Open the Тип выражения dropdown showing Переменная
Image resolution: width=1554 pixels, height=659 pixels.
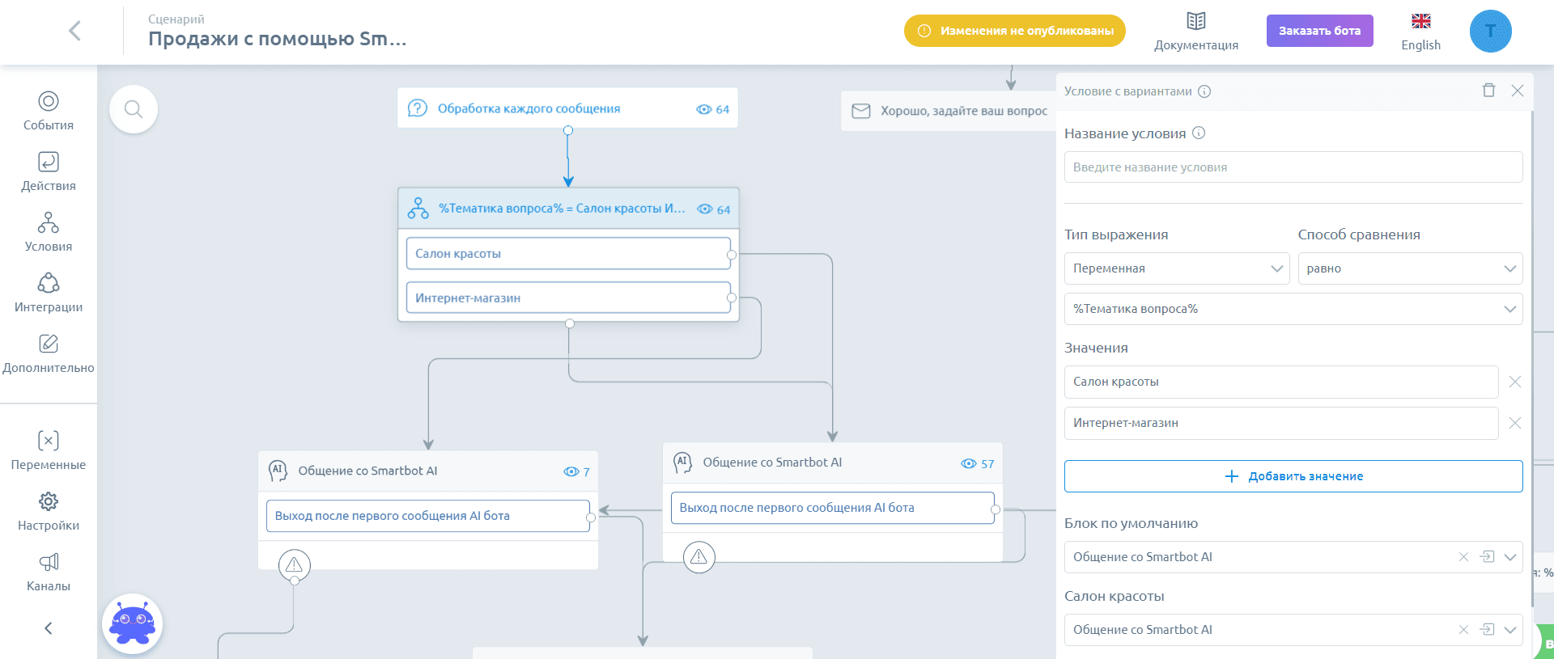point(1177,268)
